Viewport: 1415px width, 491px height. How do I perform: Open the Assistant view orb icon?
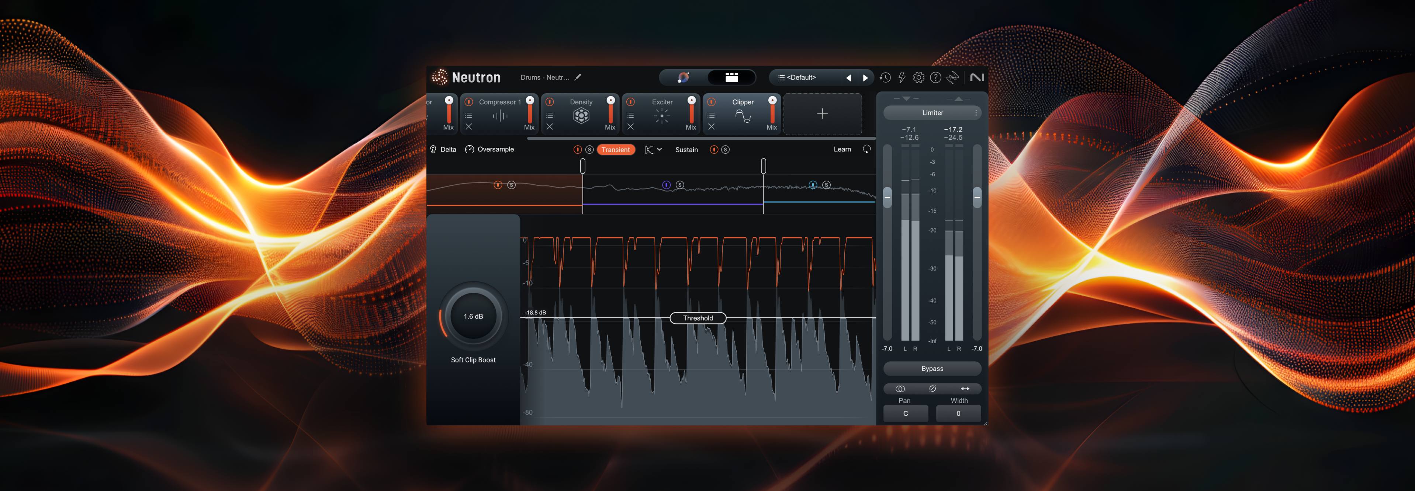(683, 77)
